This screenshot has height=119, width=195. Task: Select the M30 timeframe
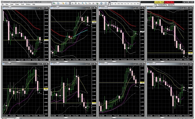122,4
